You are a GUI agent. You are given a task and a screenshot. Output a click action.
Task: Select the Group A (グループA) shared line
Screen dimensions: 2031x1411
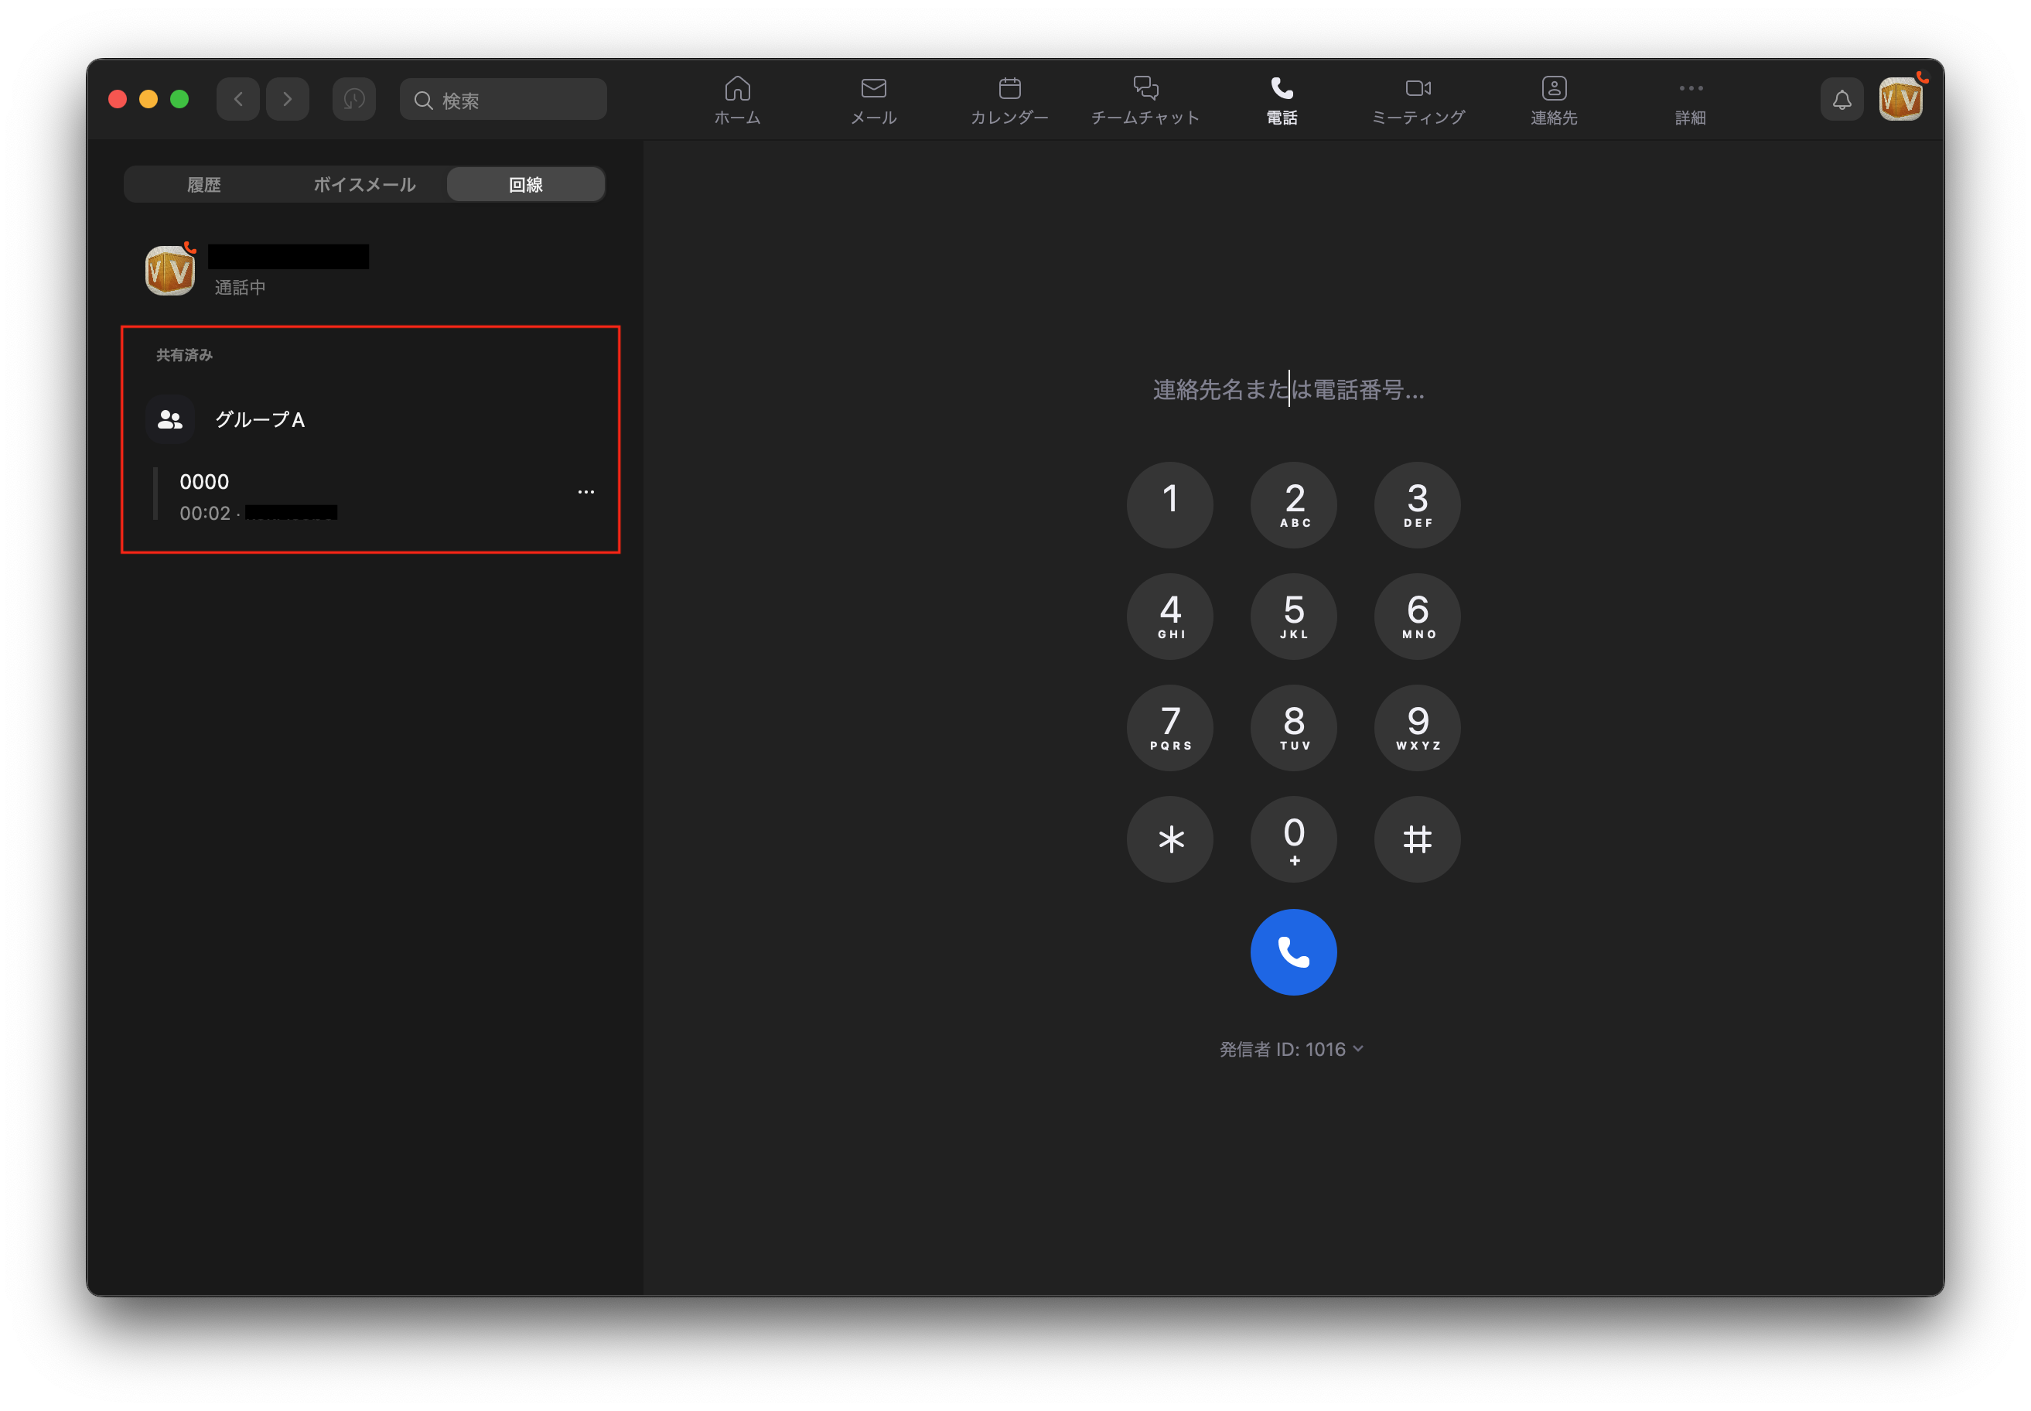coord(260,419)
